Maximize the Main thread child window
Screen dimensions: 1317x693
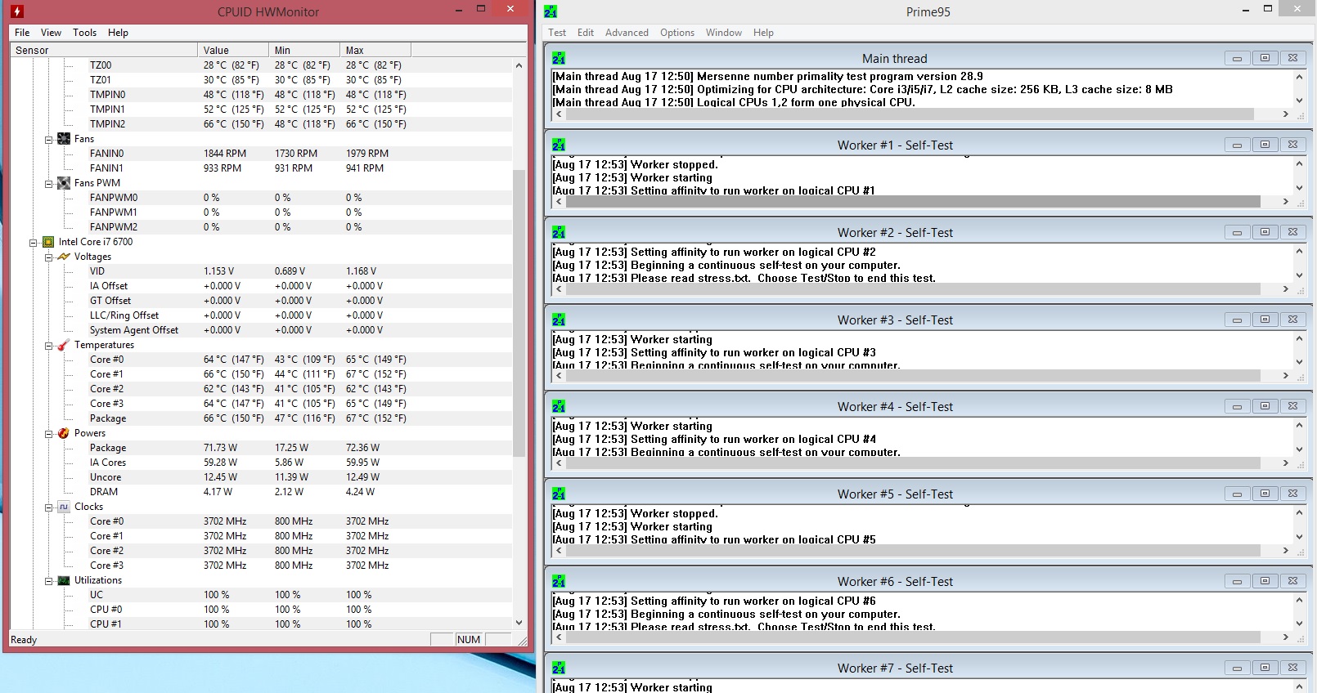tap(1265, 58)
